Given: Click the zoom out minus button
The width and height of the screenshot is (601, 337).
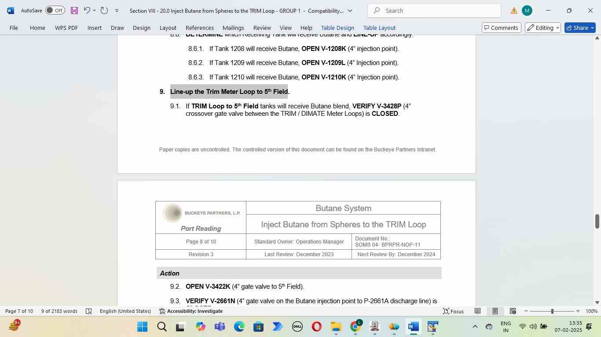Looking at the screenshot, I should point(526,311).
